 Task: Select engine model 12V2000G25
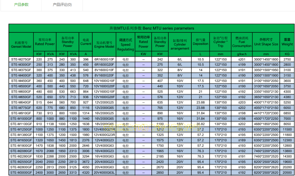click(104, 102)
